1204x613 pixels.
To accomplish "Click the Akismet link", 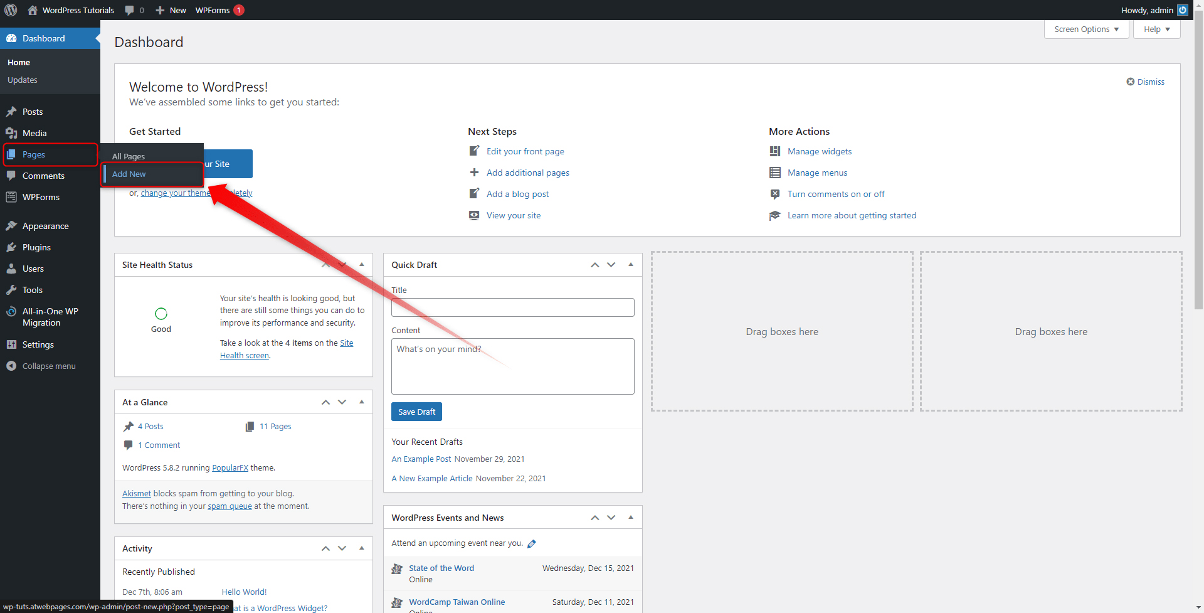I will click(x=137, y=493).
